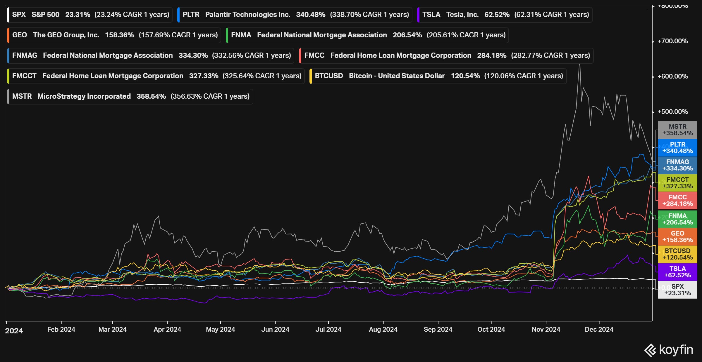Click the PLTR Palantir Technologies legend entry
702x362 pixels.
pos(295,15)
